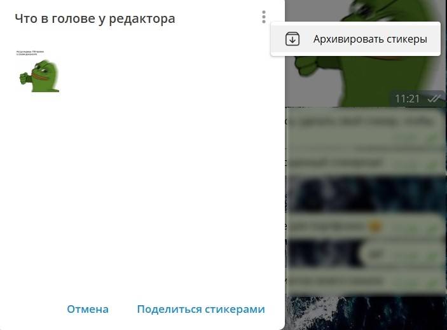This screenshot has width=447, height=330.
Task: Click the 11:21 message timestamp
Action: click(407, 99)
